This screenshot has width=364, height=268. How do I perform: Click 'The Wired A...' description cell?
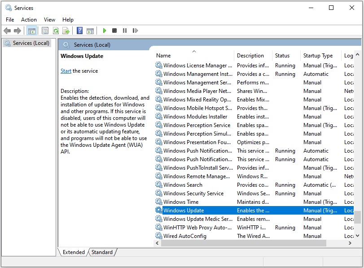[253, 236]
